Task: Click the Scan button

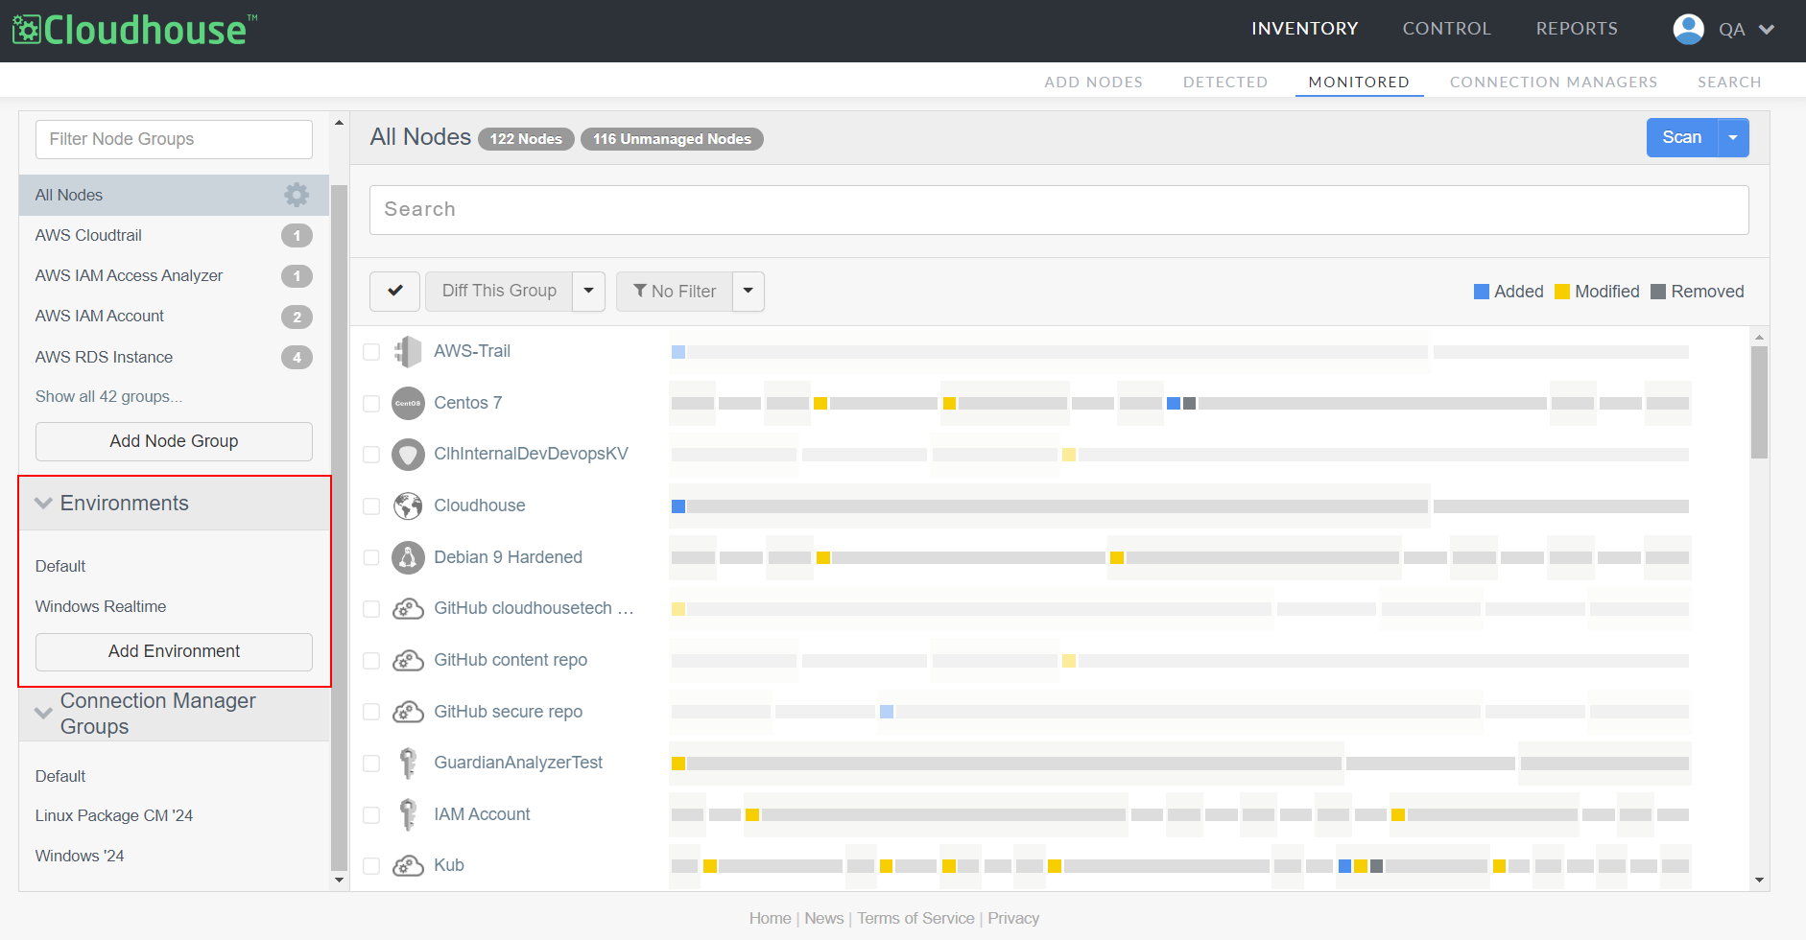Action: (1682, 137)
